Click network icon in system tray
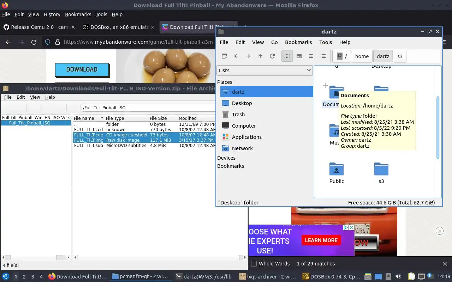 (421, 277)
